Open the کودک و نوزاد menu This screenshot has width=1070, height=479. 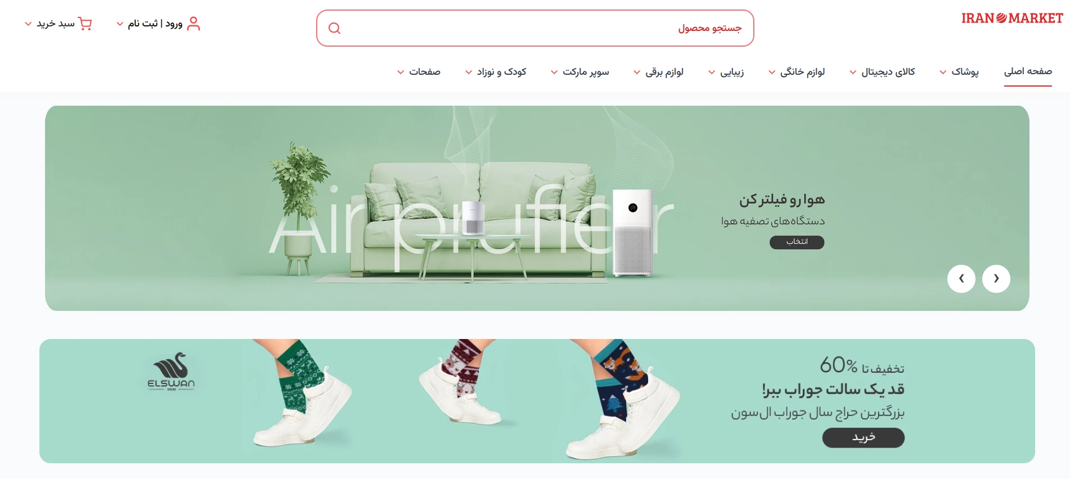[x=496, y=72]
